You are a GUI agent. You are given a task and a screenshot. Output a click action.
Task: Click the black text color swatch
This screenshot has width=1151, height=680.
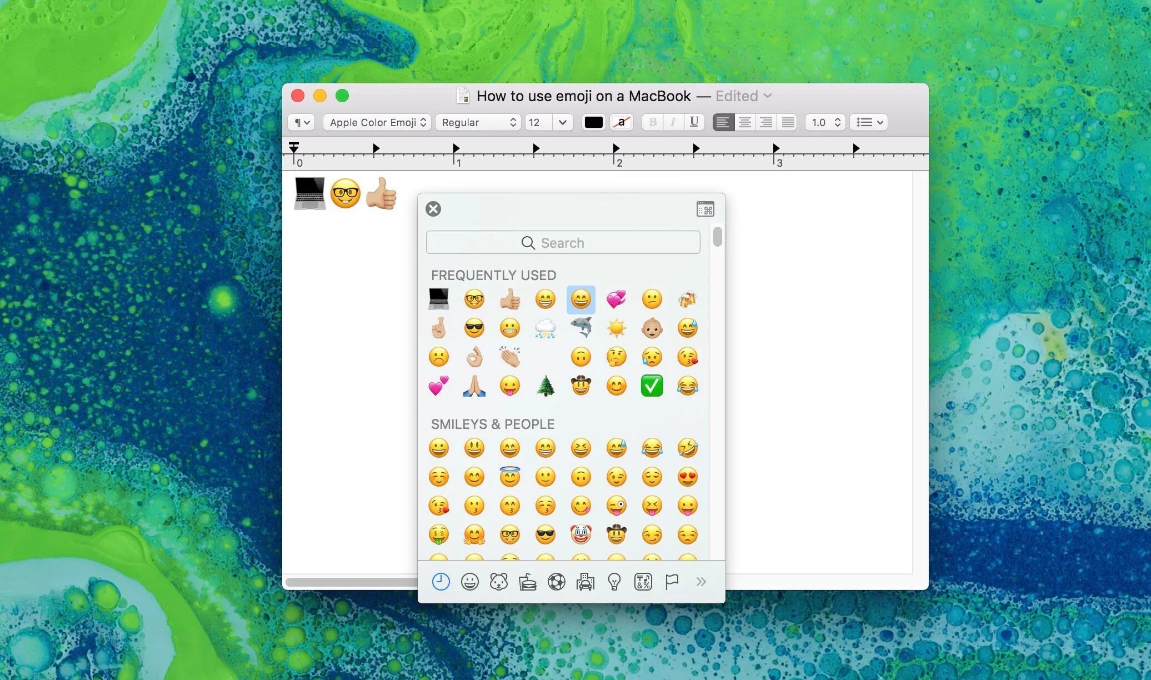click(593, 122)
